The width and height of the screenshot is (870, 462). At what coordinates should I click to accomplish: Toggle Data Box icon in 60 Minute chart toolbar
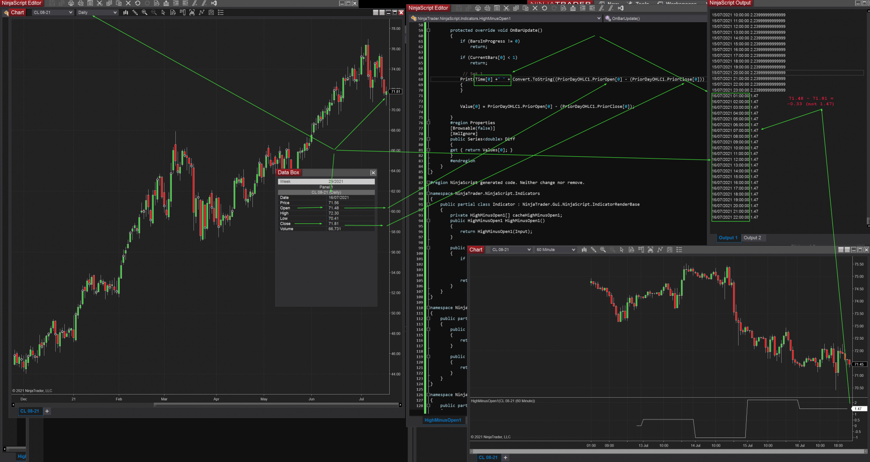tap(632, 250)
